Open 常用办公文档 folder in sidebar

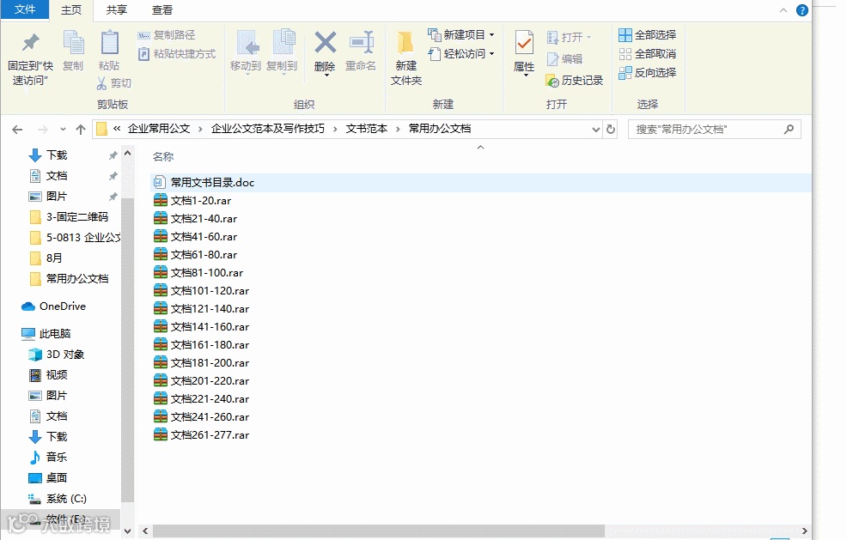click(77, 279)
